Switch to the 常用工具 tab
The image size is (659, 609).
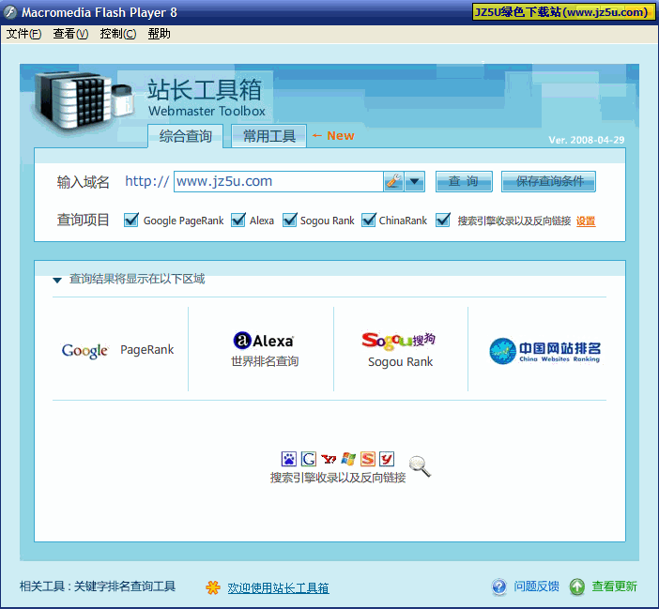point(269,136)
